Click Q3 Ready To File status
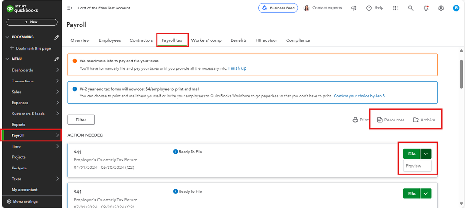The height and width of the screenshot is (208, 465). (187, 191)
